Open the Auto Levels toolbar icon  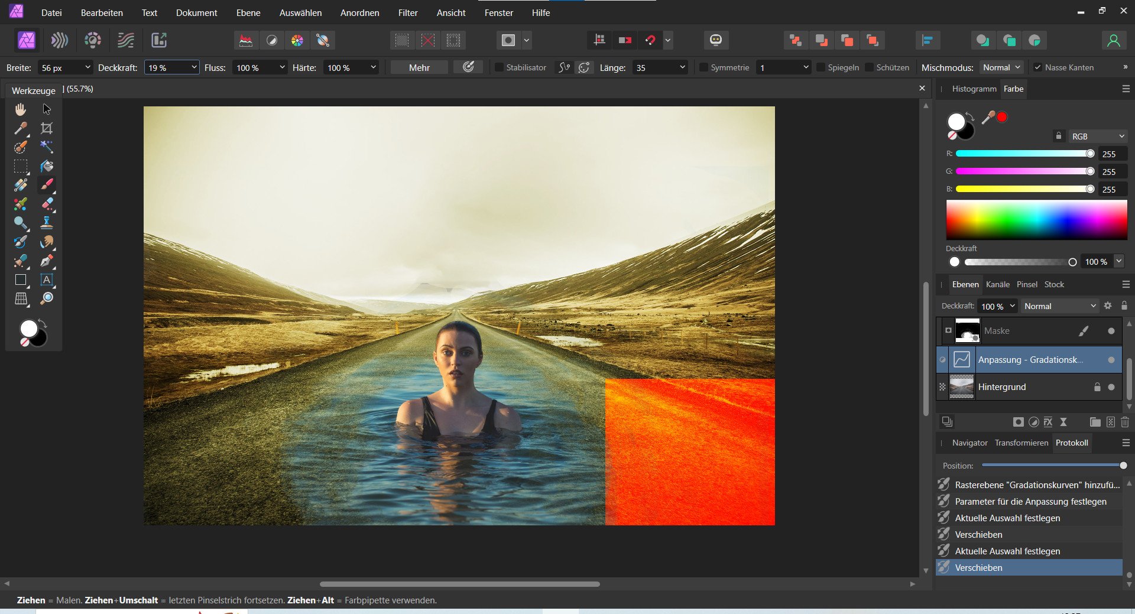coord(246,40)
